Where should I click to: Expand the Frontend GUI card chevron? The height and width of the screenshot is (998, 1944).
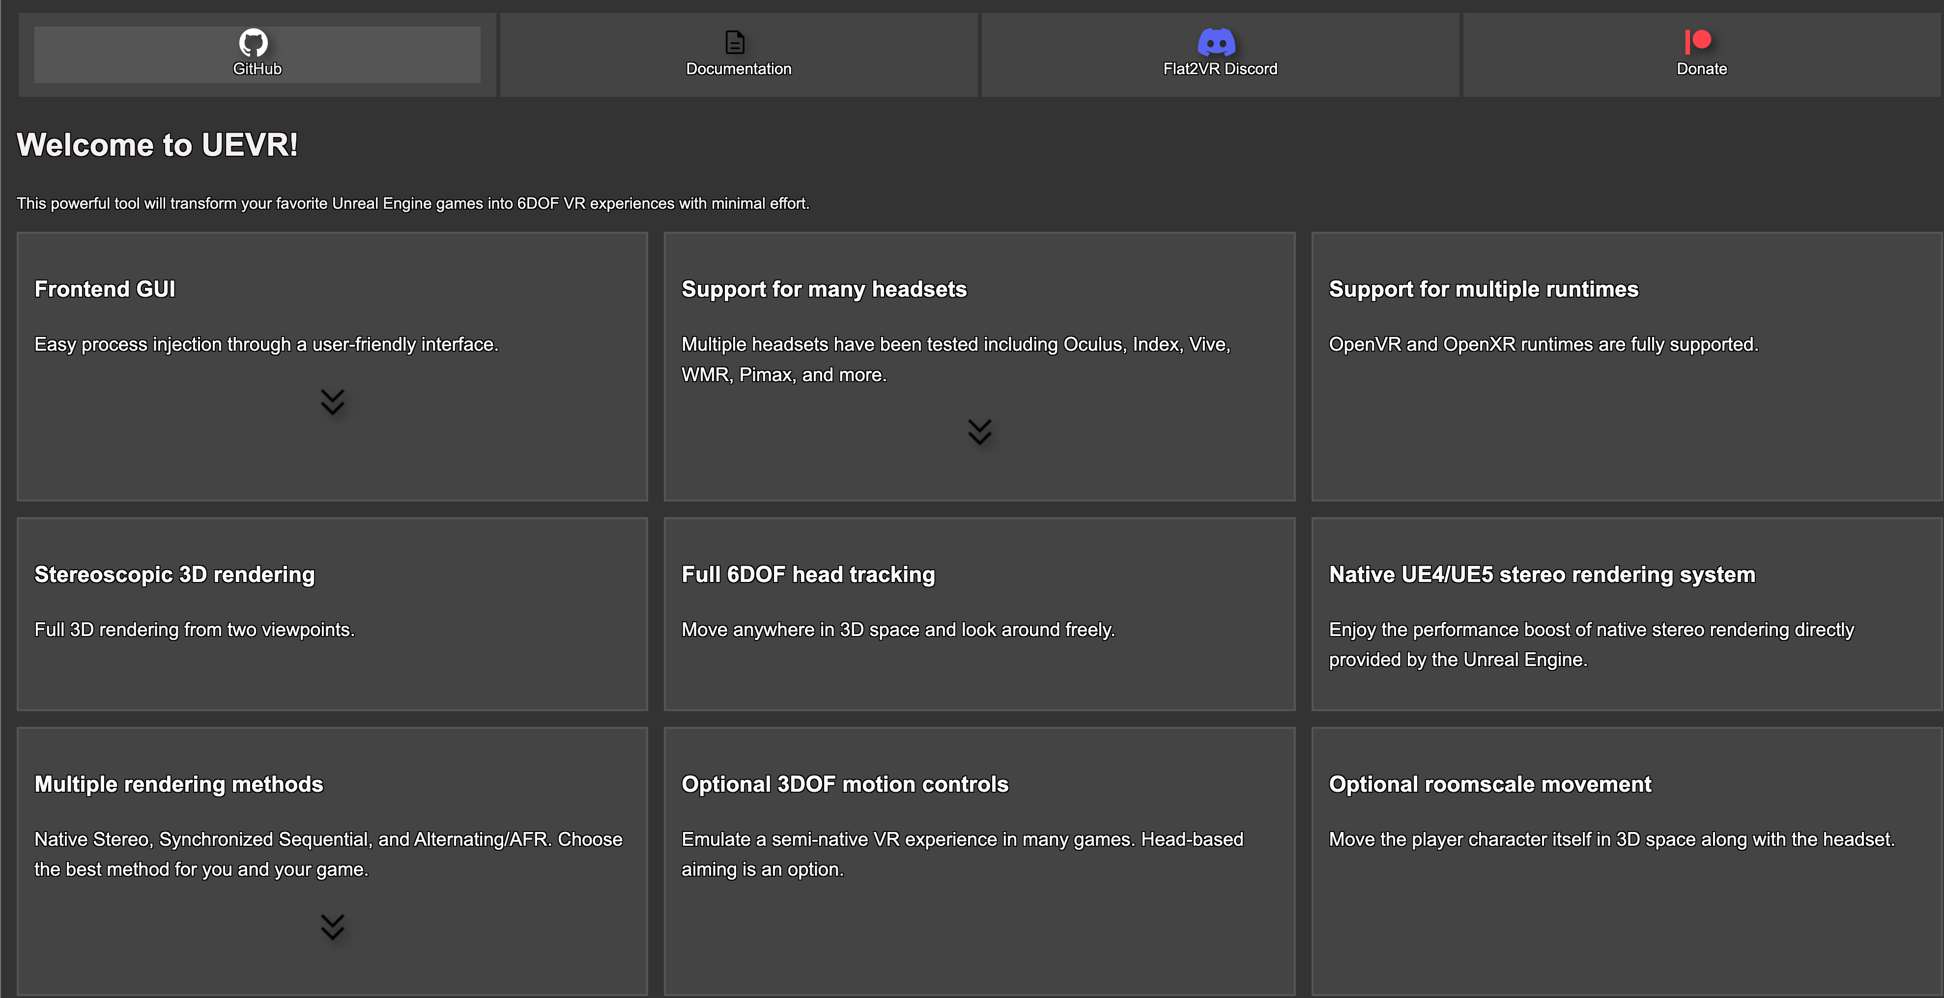click(332, 402)
